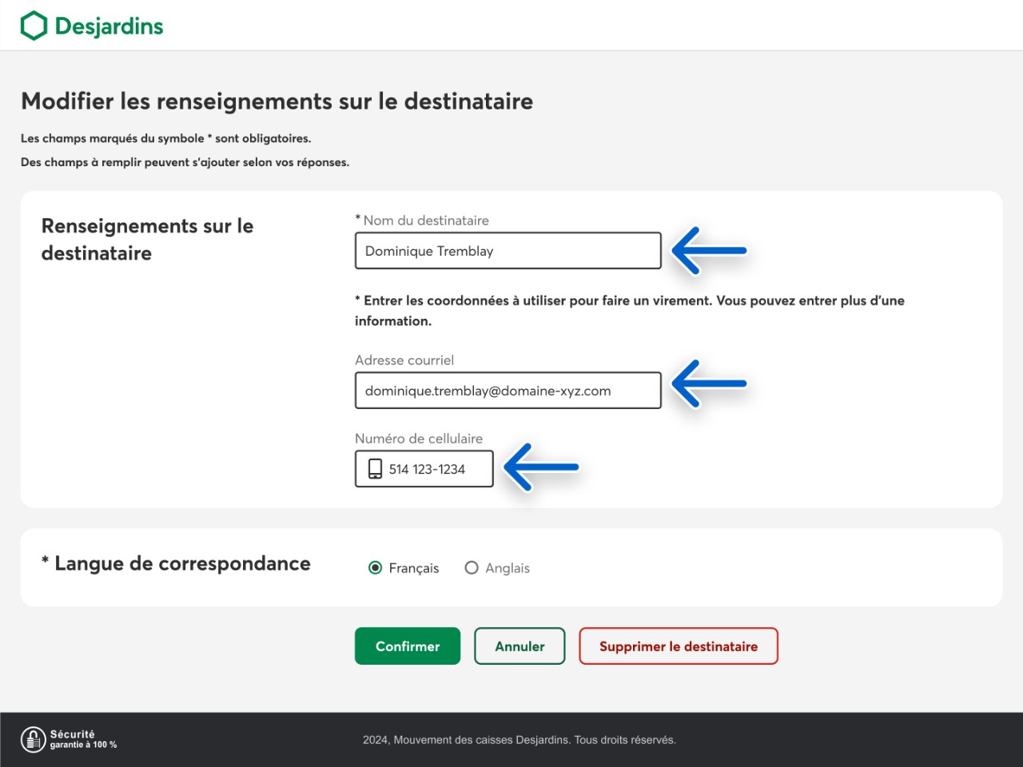Click the "Numéro de cellulaire" field label
This screenshot has height=767, width=1023.
419,439
